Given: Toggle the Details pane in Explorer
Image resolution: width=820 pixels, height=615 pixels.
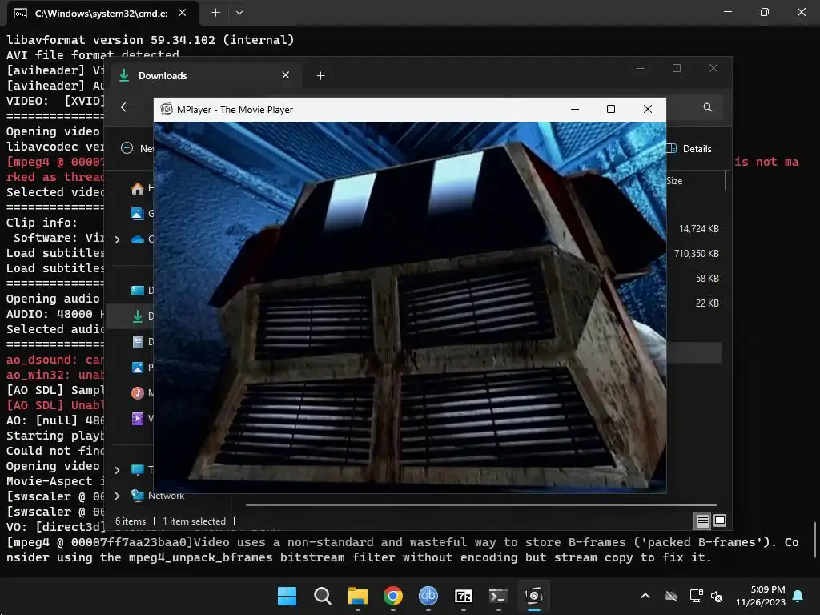Looking at the screenshot, I should pos(689,148).
